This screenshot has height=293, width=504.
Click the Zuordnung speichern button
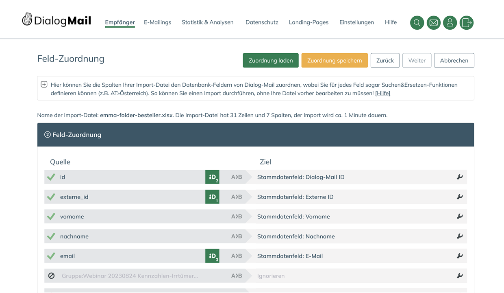(x=335, y=60)
